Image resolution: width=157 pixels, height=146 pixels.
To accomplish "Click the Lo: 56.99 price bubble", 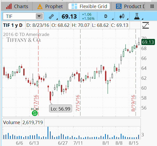I will tap(61, 109).
